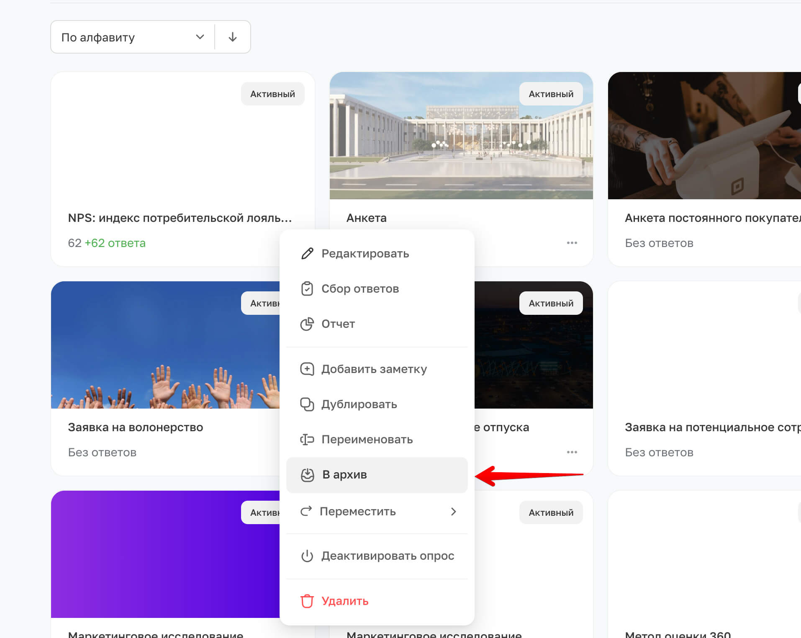Click the plus icon beside Добавить заметку
Screen dimensions: 801x638
[307, 369]
